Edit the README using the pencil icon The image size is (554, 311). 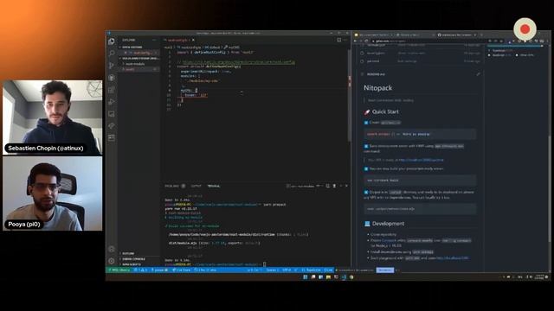click(478, 74)
